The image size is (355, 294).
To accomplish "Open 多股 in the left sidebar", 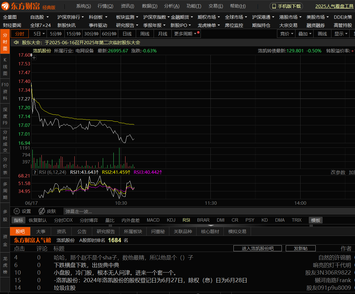I will 5,215.
